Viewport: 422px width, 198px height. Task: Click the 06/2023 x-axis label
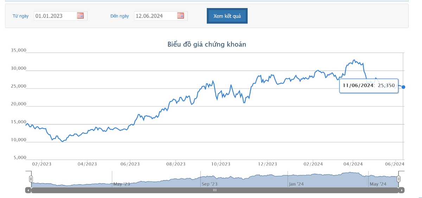pos(130,164)
